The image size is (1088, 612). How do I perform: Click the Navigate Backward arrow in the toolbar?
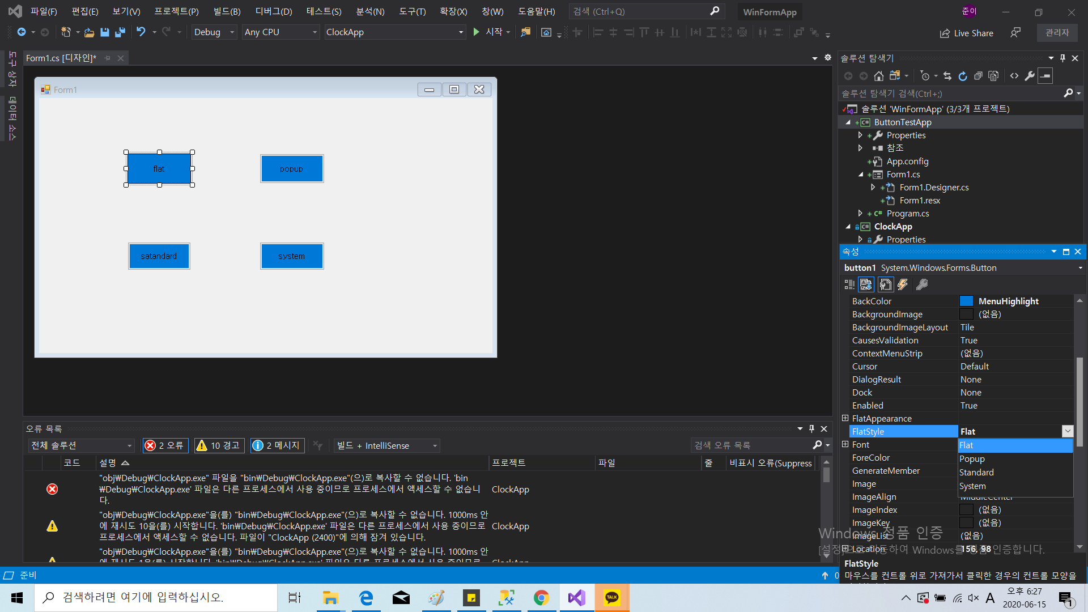coord(22,32)
